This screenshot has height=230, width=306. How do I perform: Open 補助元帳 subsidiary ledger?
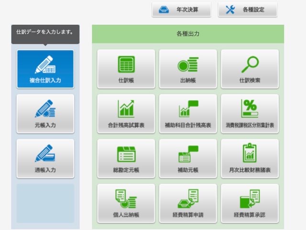click(188, 158)
